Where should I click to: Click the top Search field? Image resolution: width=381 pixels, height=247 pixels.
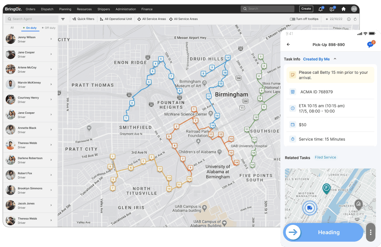[268, 9]
